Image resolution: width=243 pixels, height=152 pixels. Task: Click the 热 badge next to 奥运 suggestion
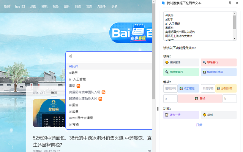[79, 86]
